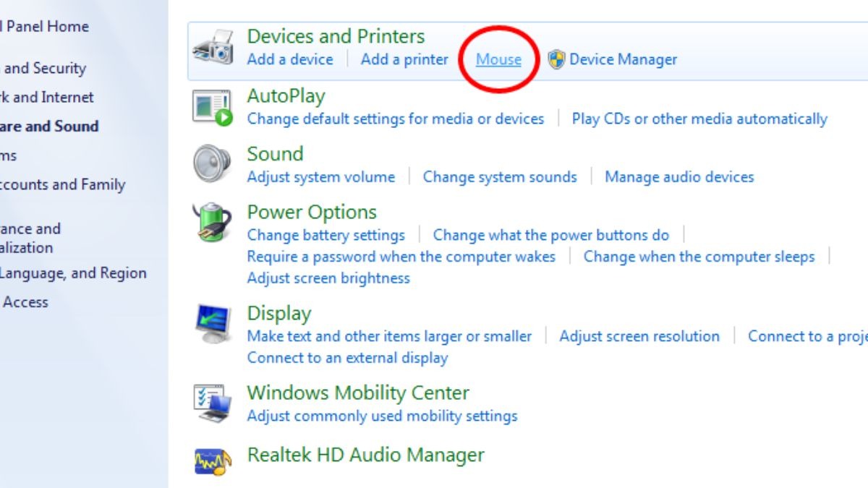Select the Network and Internet sidebar category
The image size is (868, 488).
47,98
